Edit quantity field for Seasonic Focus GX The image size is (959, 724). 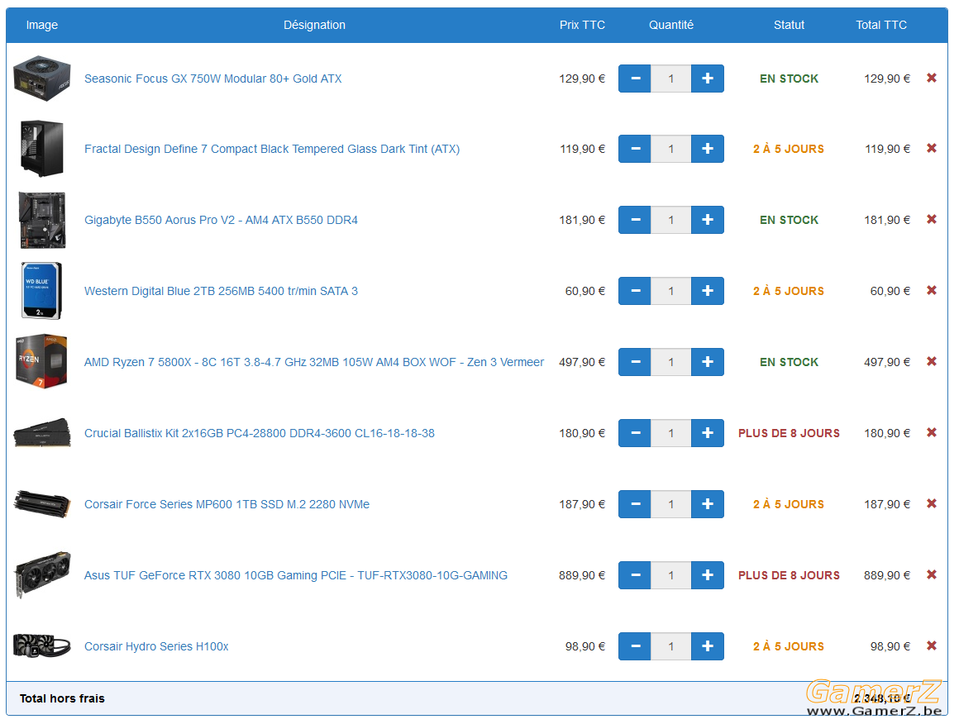coord(671,79)
